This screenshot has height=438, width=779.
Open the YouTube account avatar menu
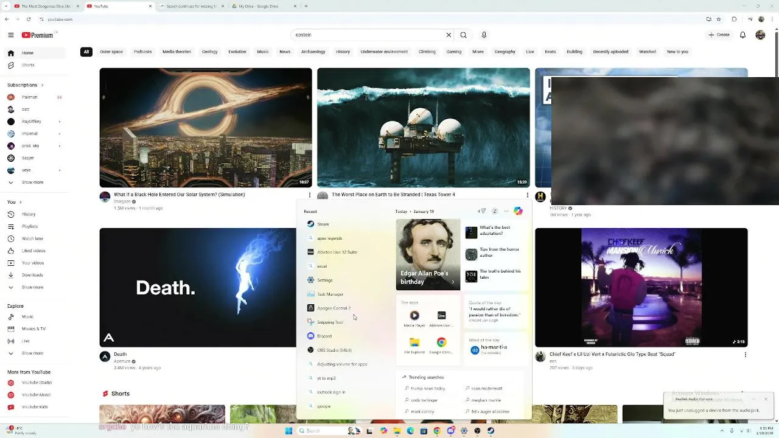760,35
